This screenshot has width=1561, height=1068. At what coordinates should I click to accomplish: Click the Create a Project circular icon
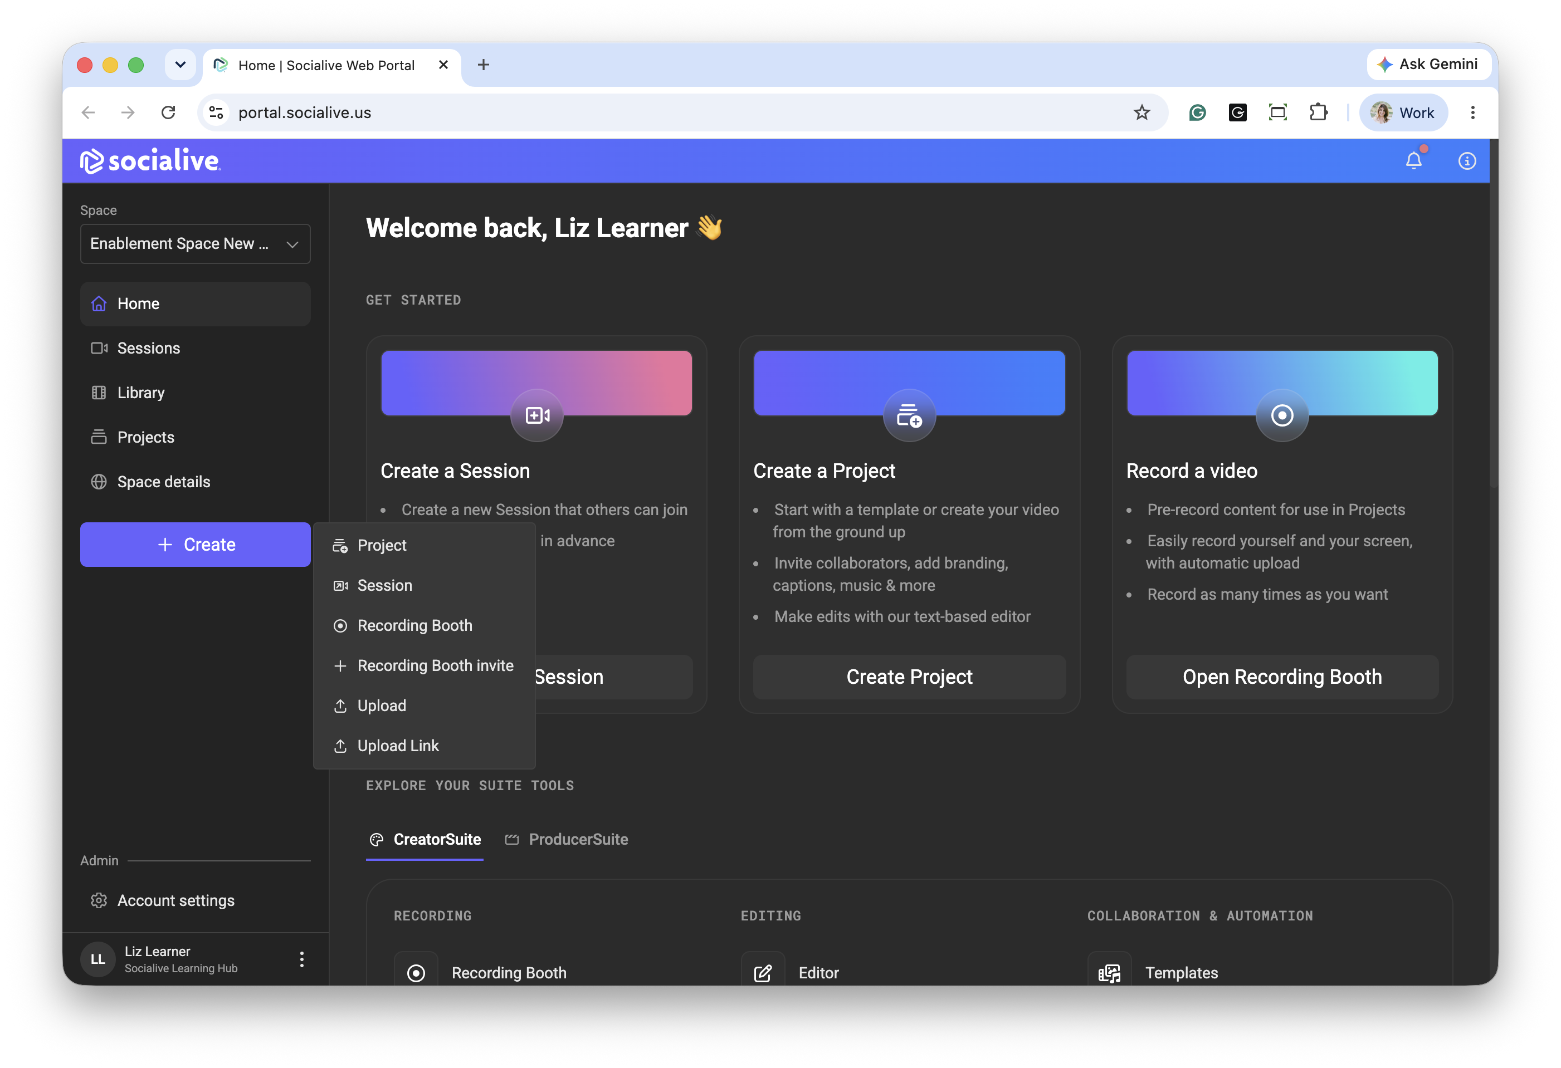coord(909,415)
